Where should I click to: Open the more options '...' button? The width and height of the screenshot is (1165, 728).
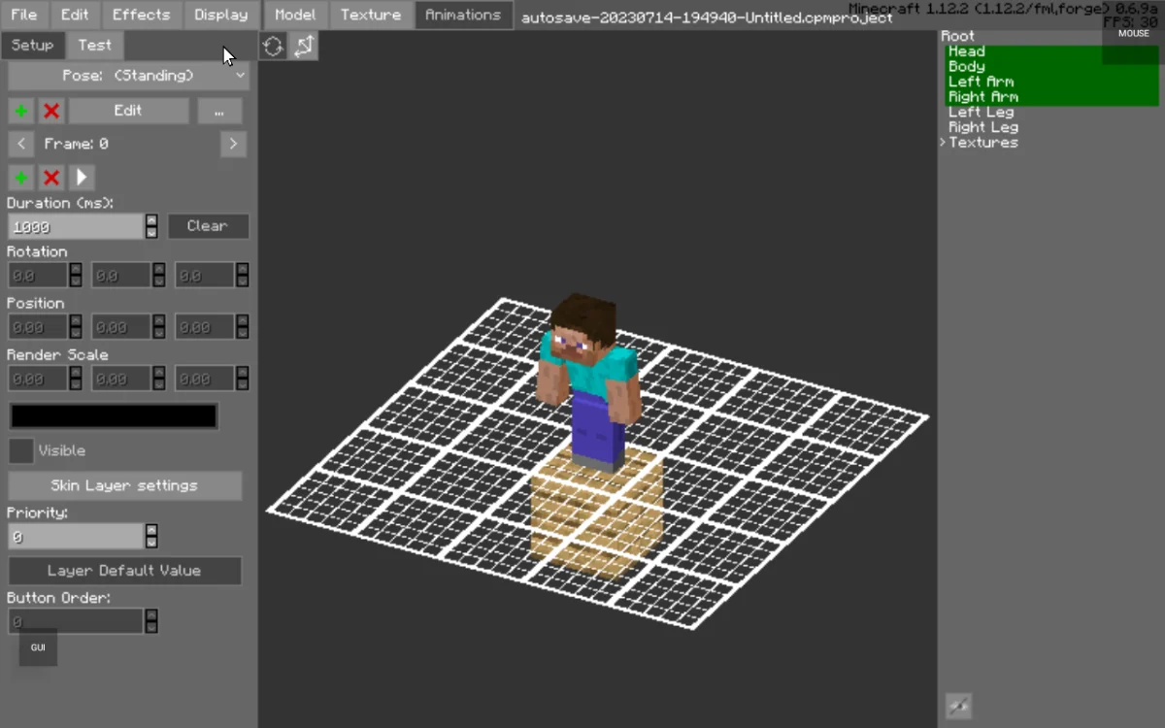click(x=219, y=111)
